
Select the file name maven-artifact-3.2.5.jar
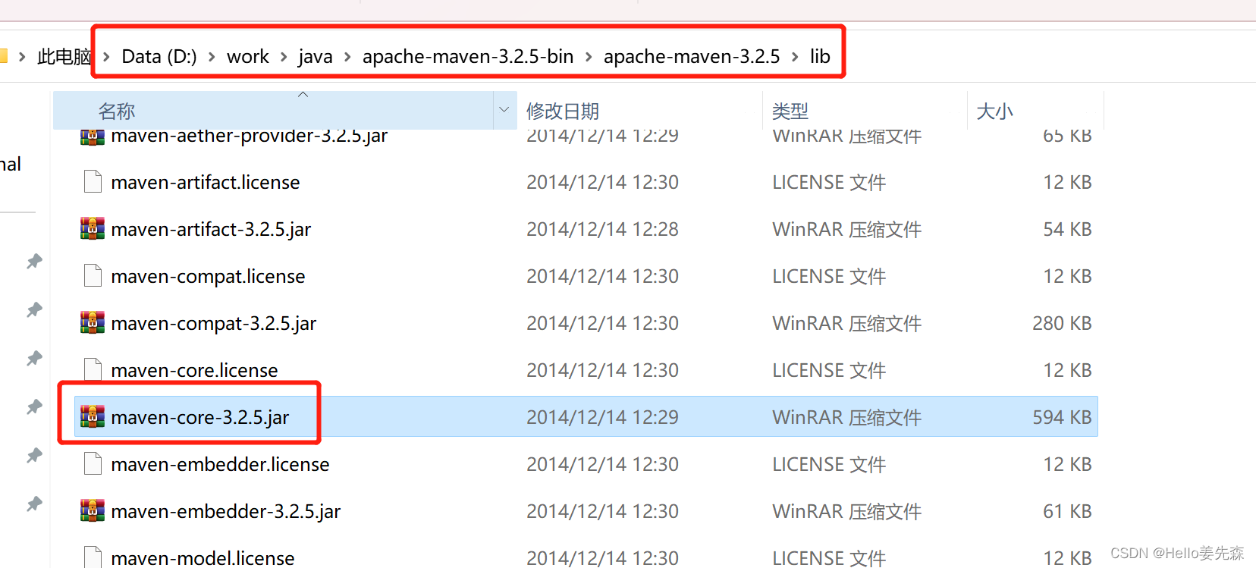pos(211,229)
